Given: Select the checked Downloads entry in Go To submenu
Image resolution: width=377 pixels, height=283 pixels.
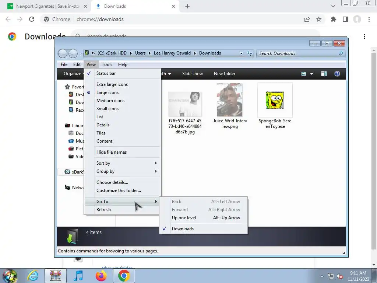Looking at the screenshot, I should tap(203, 229).
